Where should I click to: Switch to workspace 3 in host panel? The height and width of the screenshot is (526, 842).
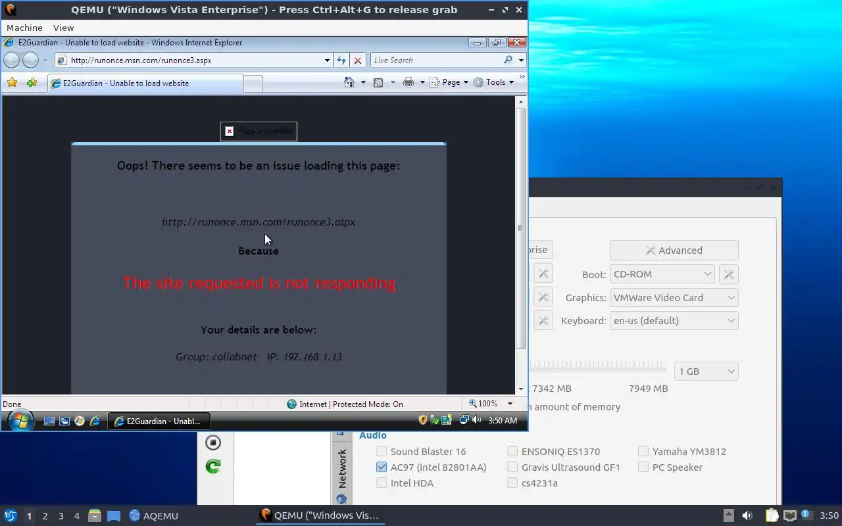click(x=61, y=516)
